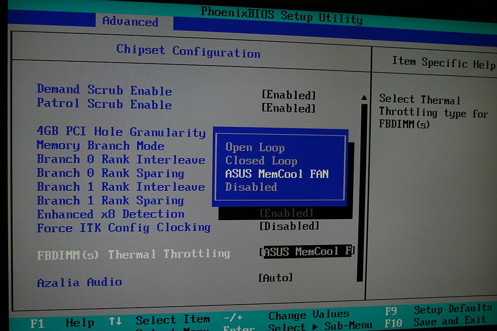497x331 pixels.
Task: Select Branch 1 Rank Interleave setting
Action: [121, 187]
